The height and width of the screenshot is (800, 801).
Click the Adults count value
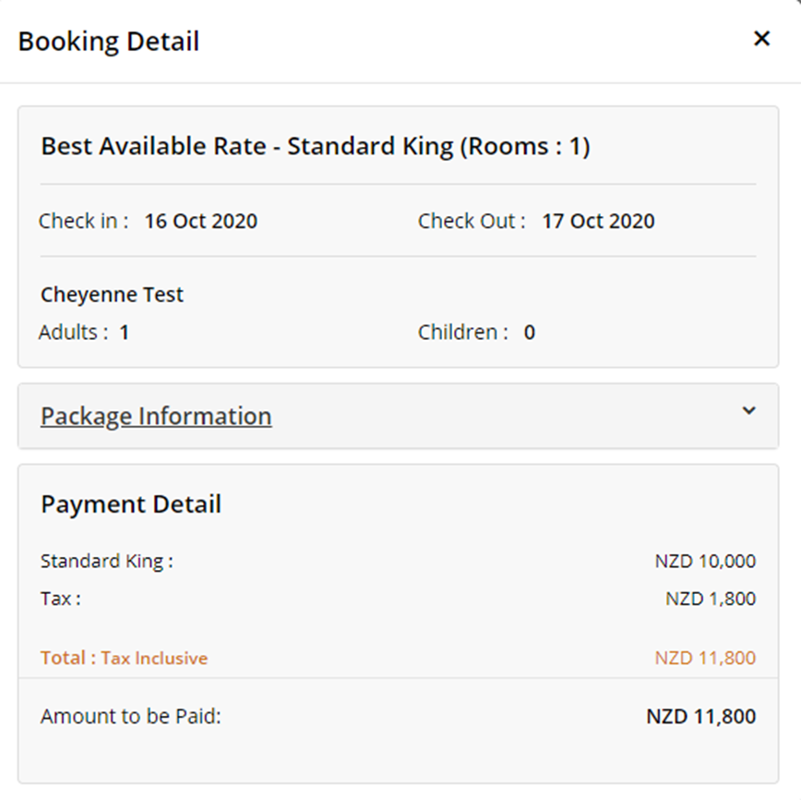click(125, 333)
